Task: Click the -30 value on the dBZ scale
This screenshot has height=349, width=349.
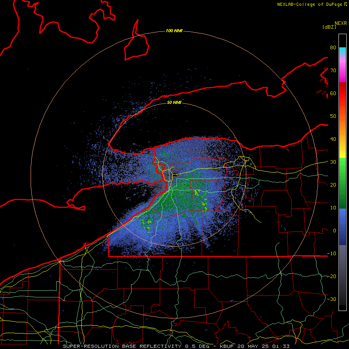Action: click(x=332, y=299)
